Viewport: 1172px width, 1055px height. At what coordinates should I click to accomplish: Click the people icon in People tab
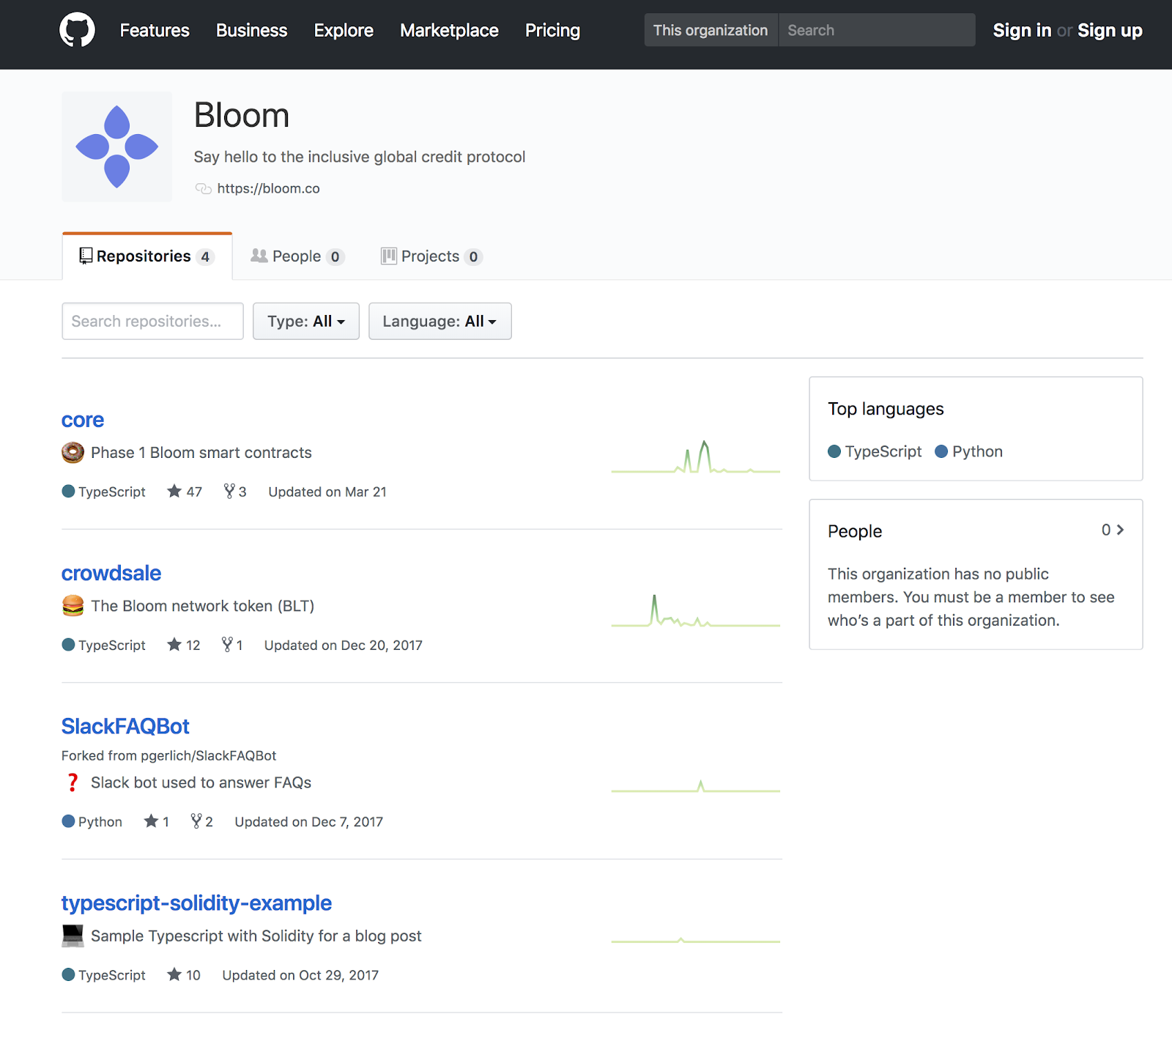(x=259, y=256)
